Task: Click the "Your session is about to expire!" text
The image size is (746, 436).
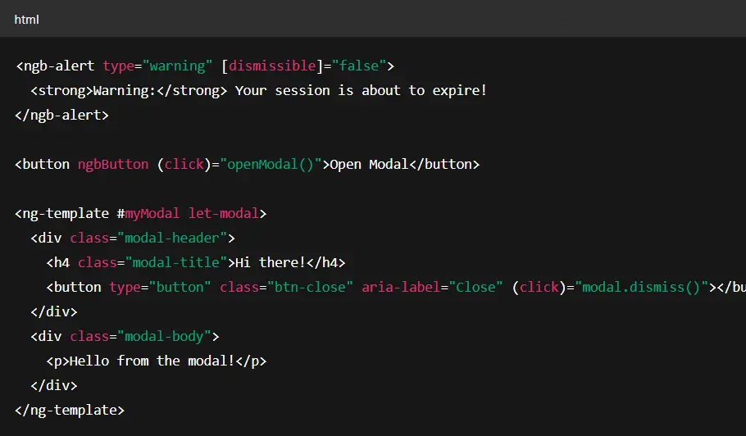Action: click(361, 90)
